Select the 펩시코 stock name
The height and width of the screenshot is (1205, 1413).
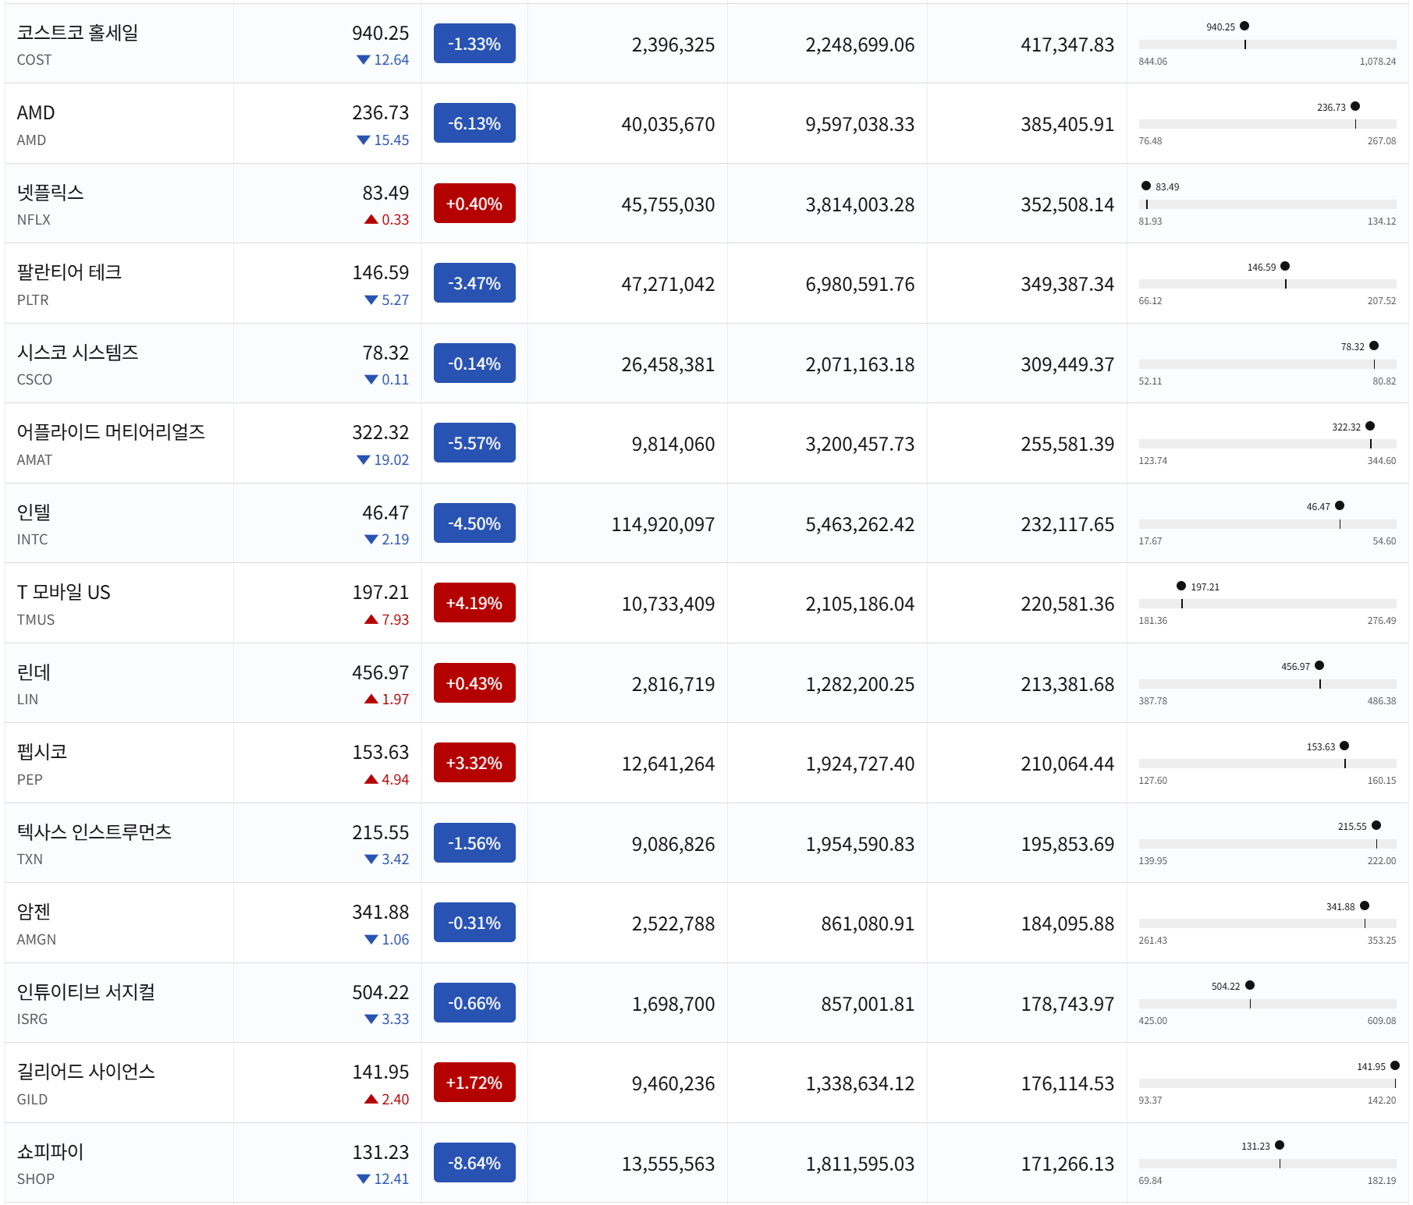(42, 752)
